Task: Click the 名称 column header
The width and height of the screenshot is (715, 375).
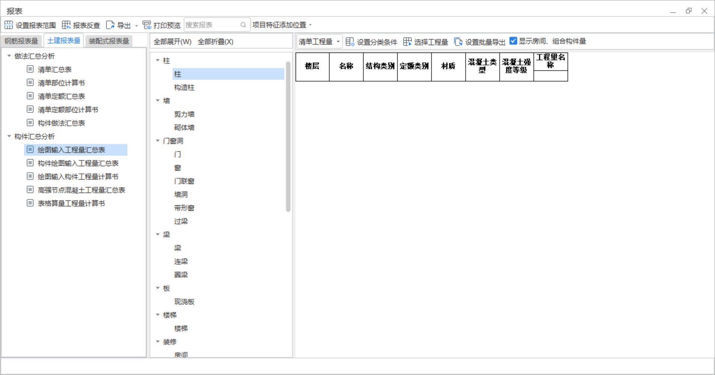Action: pos(346,67)
